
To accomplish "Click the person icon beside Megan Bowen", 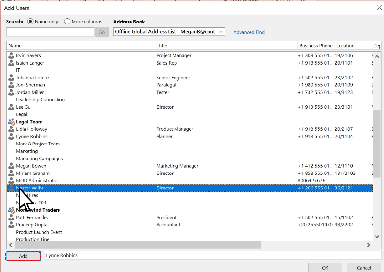I will click(x=11, y=166).
